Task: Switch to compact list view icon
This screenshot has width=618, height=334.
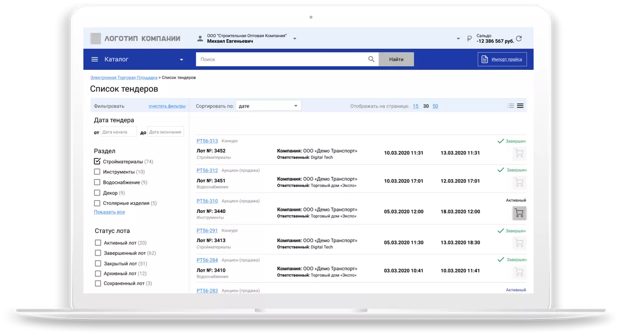Action: (511, 106)
